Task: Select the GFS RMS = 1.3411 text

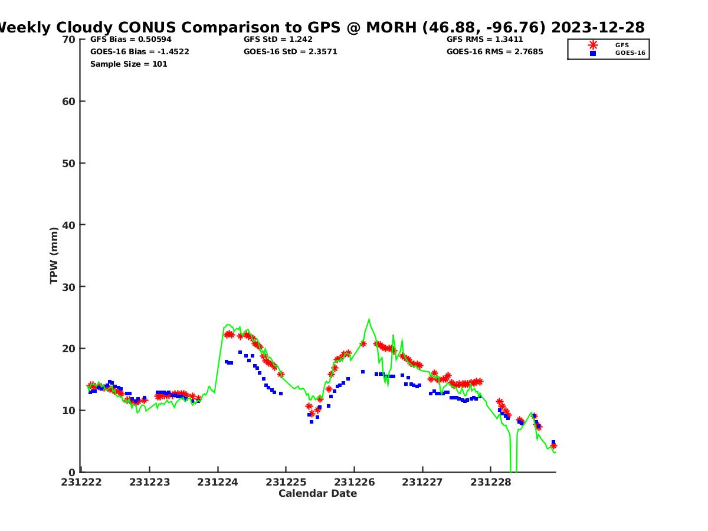Action: 484,40
